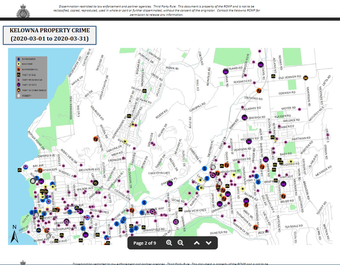Click the orange B&E Residential legend icon
The width and height of the screenshot is (340, 265).
pyautogui.click(x=19, y=70)
